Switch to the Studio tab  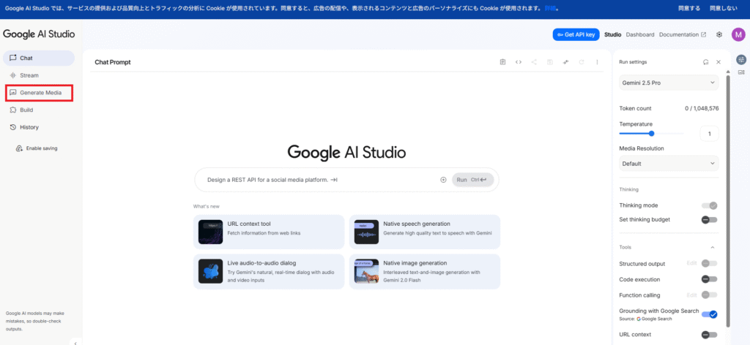(613, 34)
